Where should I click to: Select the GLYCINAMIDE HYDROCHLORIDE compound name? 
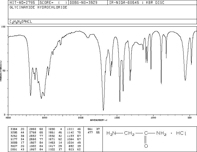(x=39, y=7)
